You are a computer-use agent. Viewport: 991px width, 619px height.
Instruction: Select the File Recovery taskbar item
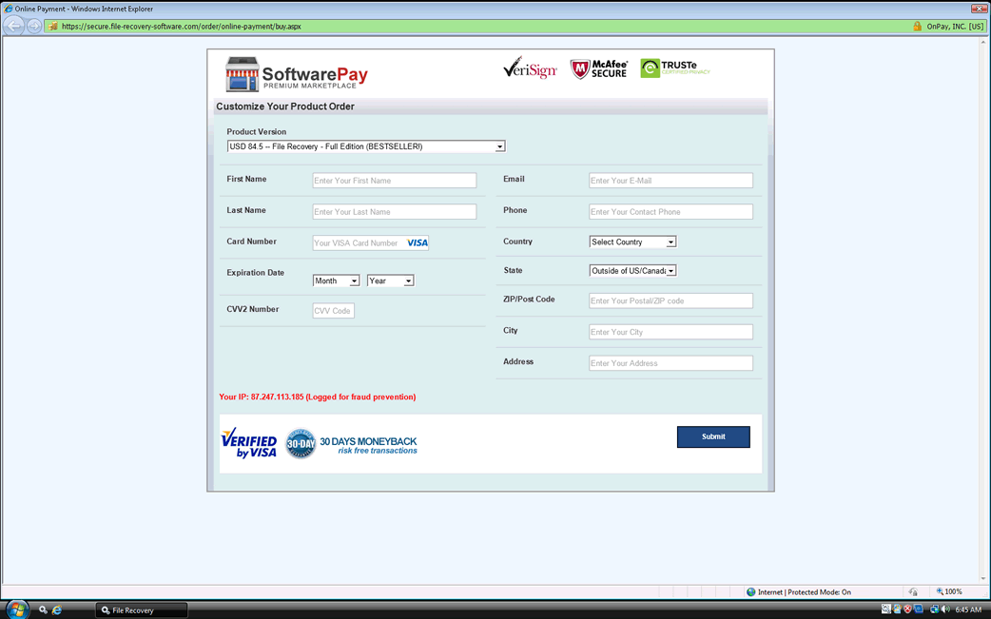[x=141, y=609]
